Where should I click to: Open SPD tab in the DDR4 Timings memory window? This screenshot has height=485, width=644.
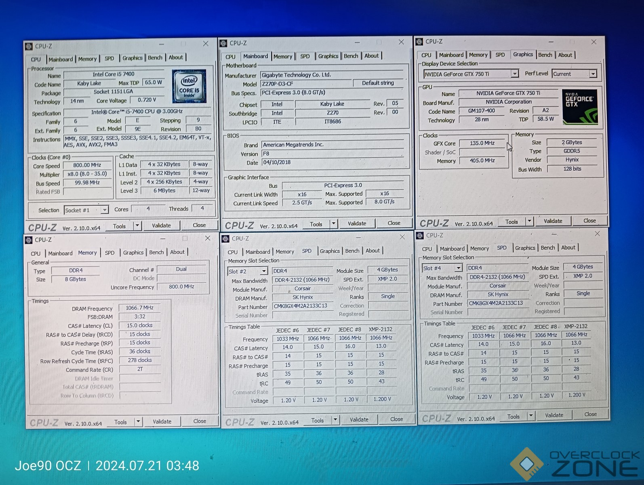pos(109,253)
